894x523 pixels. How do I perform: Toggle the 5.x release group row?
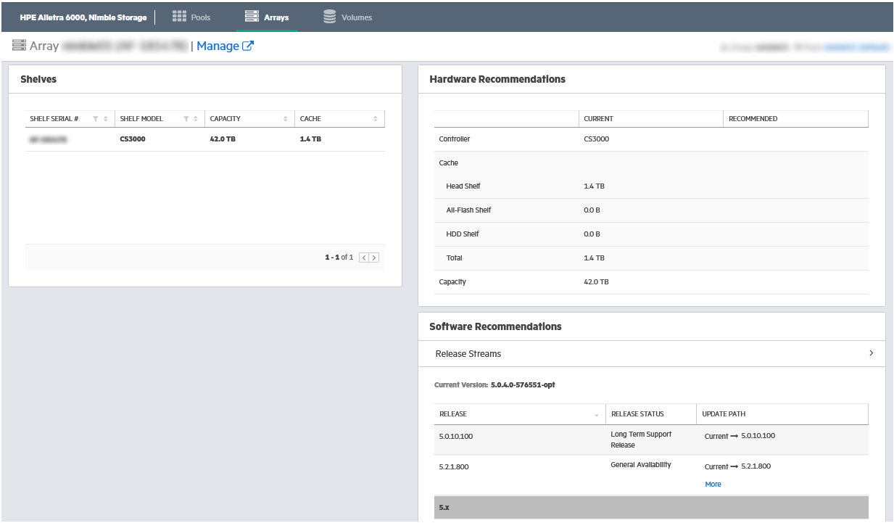651,508
